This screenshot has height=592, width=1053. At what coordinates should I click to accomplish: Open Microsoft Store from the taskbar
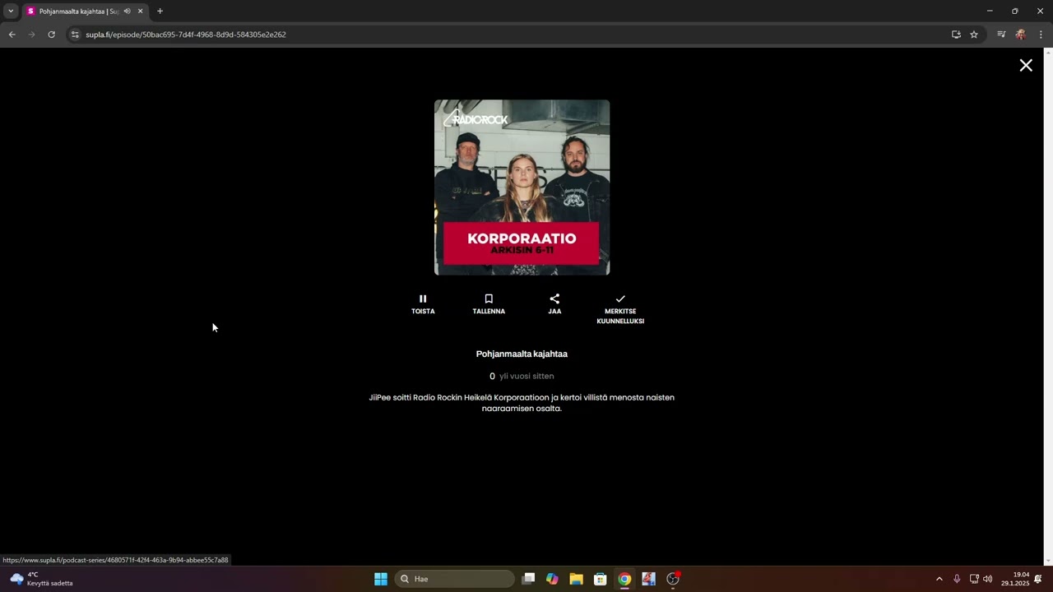(x=601, y=579)
